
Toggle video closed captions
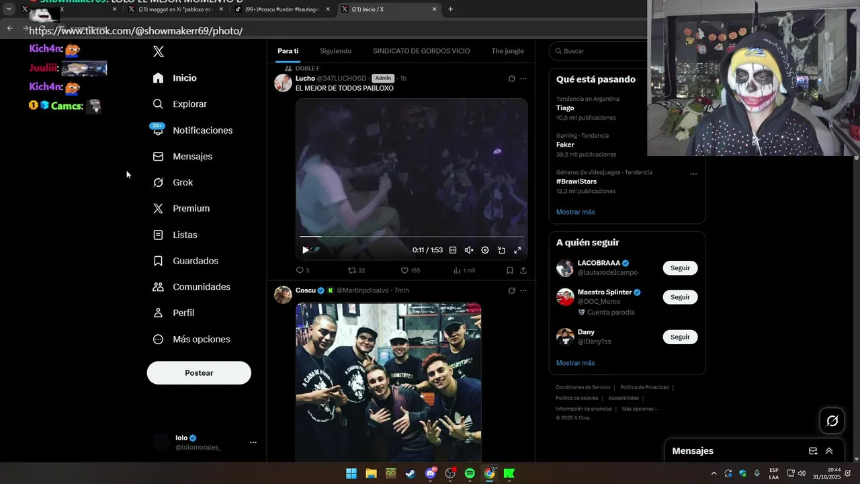(453, 250)
